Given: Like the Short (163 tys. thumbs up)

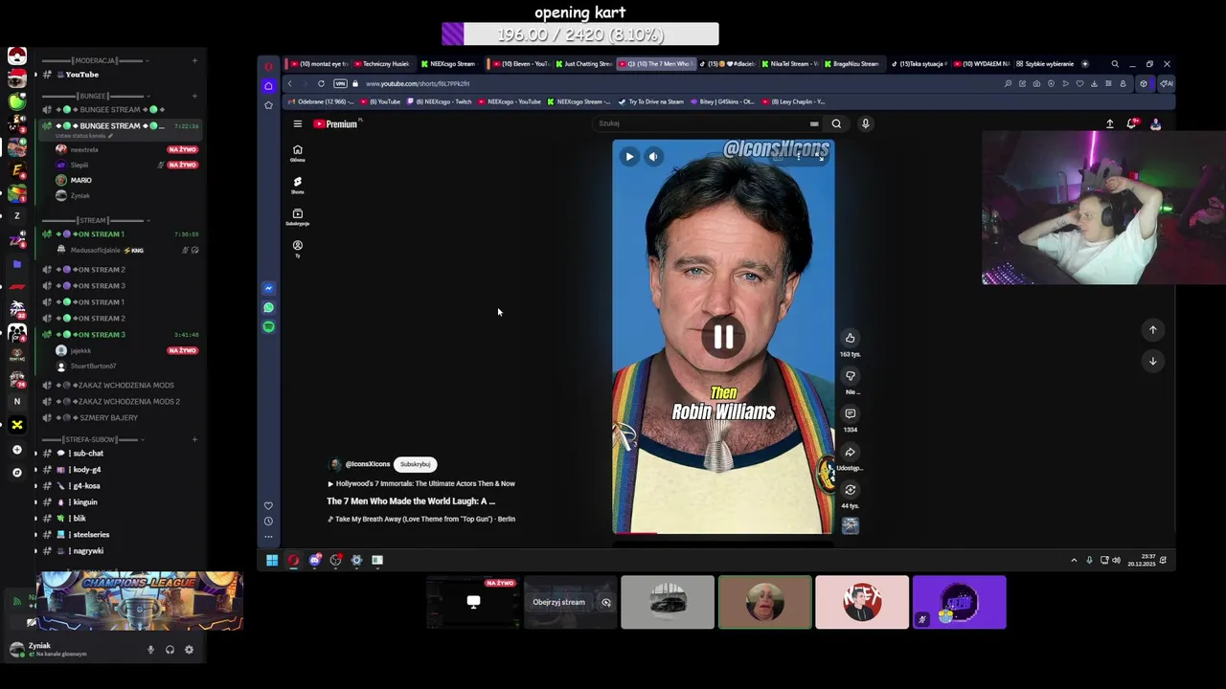Looking at the screenshot, I should pyautogui.click(x=850, y=338).
